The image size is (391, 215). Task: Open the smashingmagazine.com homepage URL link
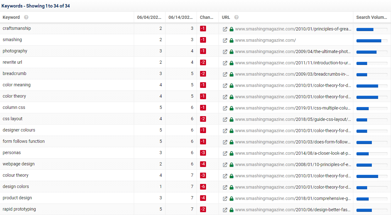(x=265, y=40)
